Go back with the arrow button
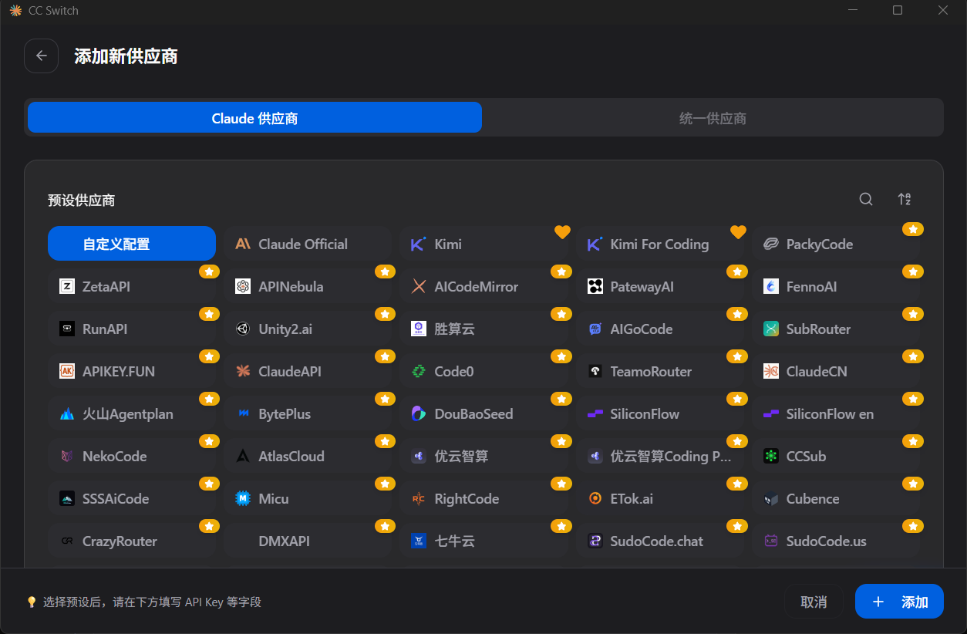 (x=42, y=56)
